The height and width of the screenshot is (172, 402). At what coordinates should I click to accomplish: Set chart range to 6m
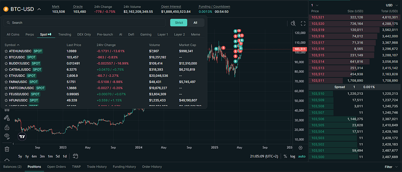[x=34, y=156]
